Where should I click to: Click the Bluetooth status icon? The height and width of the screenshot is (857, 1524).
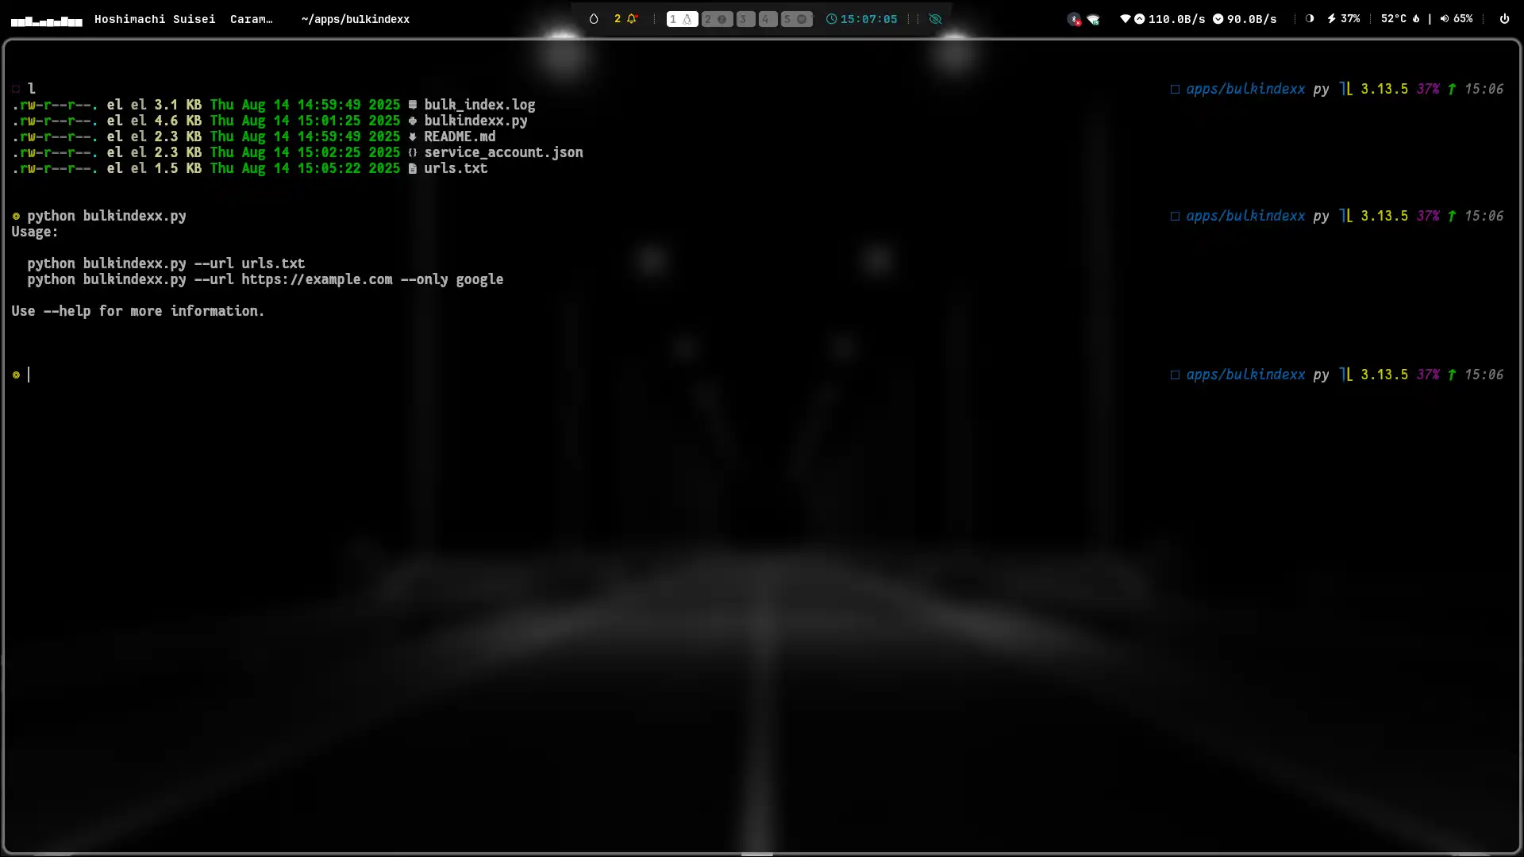coord(1074,19)
